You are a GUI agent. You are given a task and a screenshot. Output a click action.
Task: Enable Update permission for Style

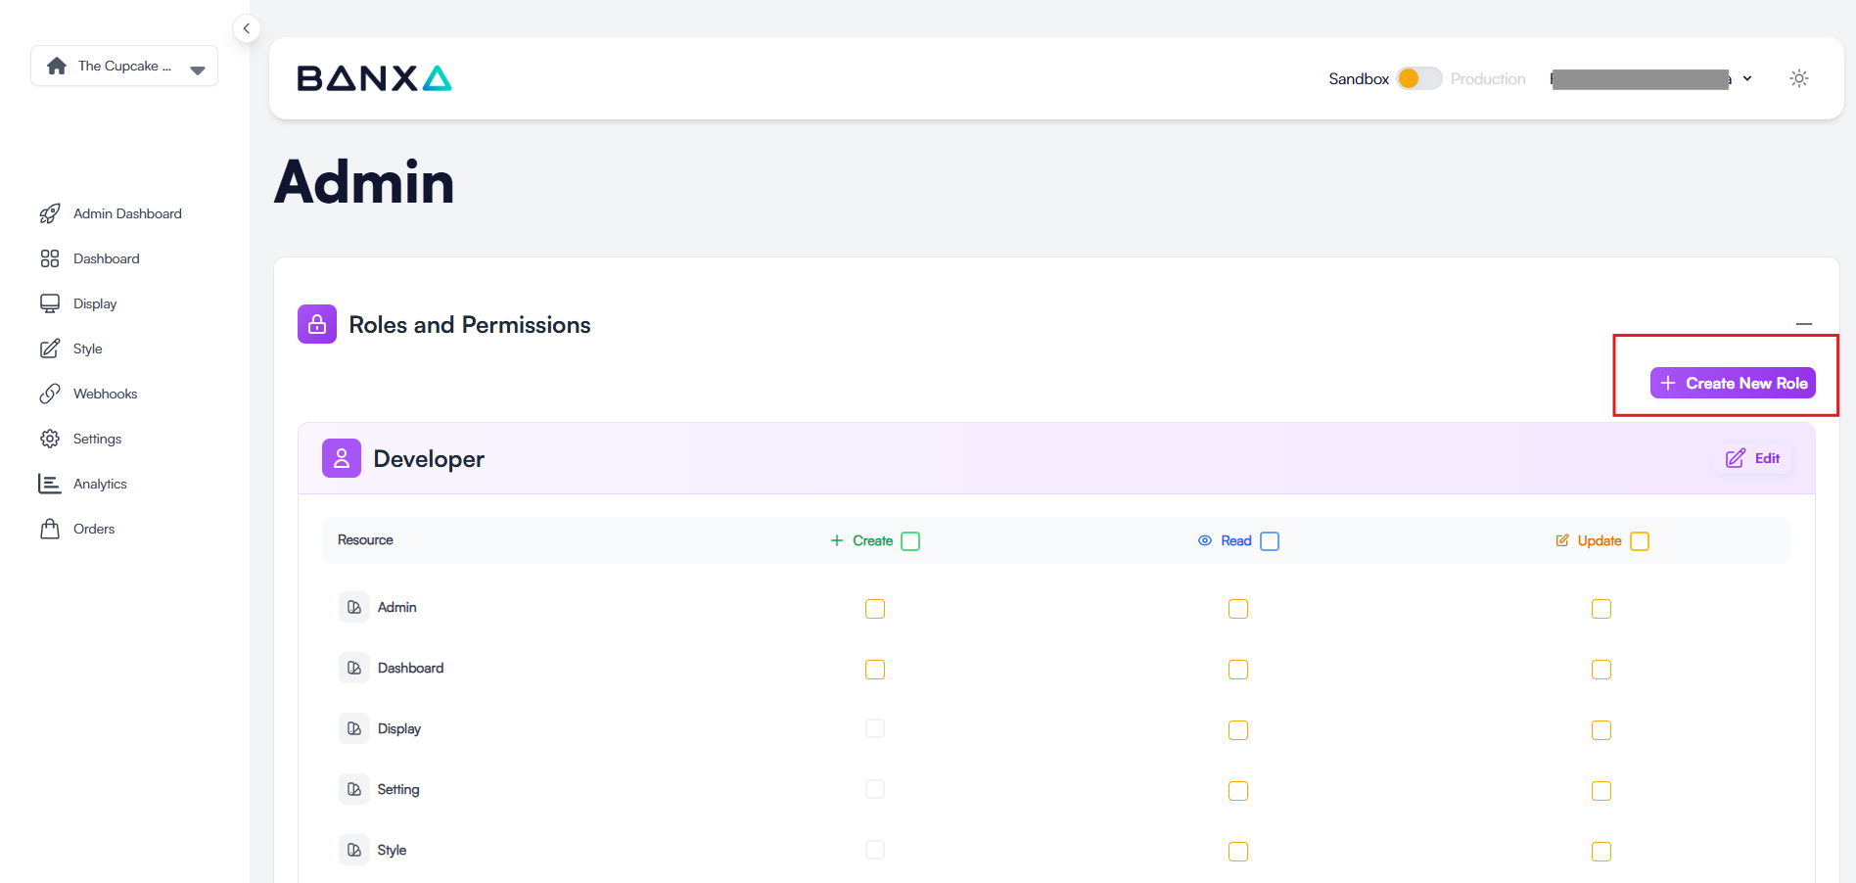pyautogui.click(x=1601, y=852)
